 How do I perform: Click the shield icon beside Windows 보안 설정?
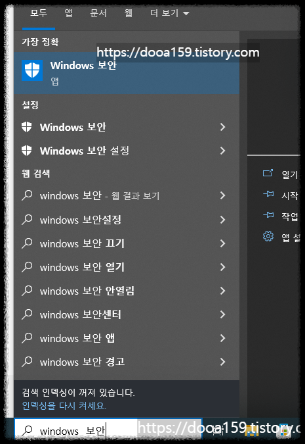pyautogui.click(x=27, y=151)
